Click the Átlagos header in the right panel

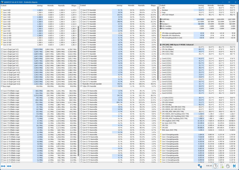(233, 5)
